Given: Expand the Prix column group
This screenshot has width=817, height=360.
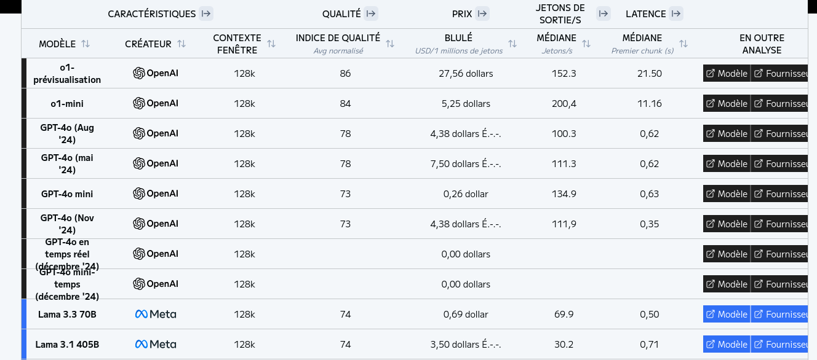Looking at the screenshot, I should [x=482, y=14].
